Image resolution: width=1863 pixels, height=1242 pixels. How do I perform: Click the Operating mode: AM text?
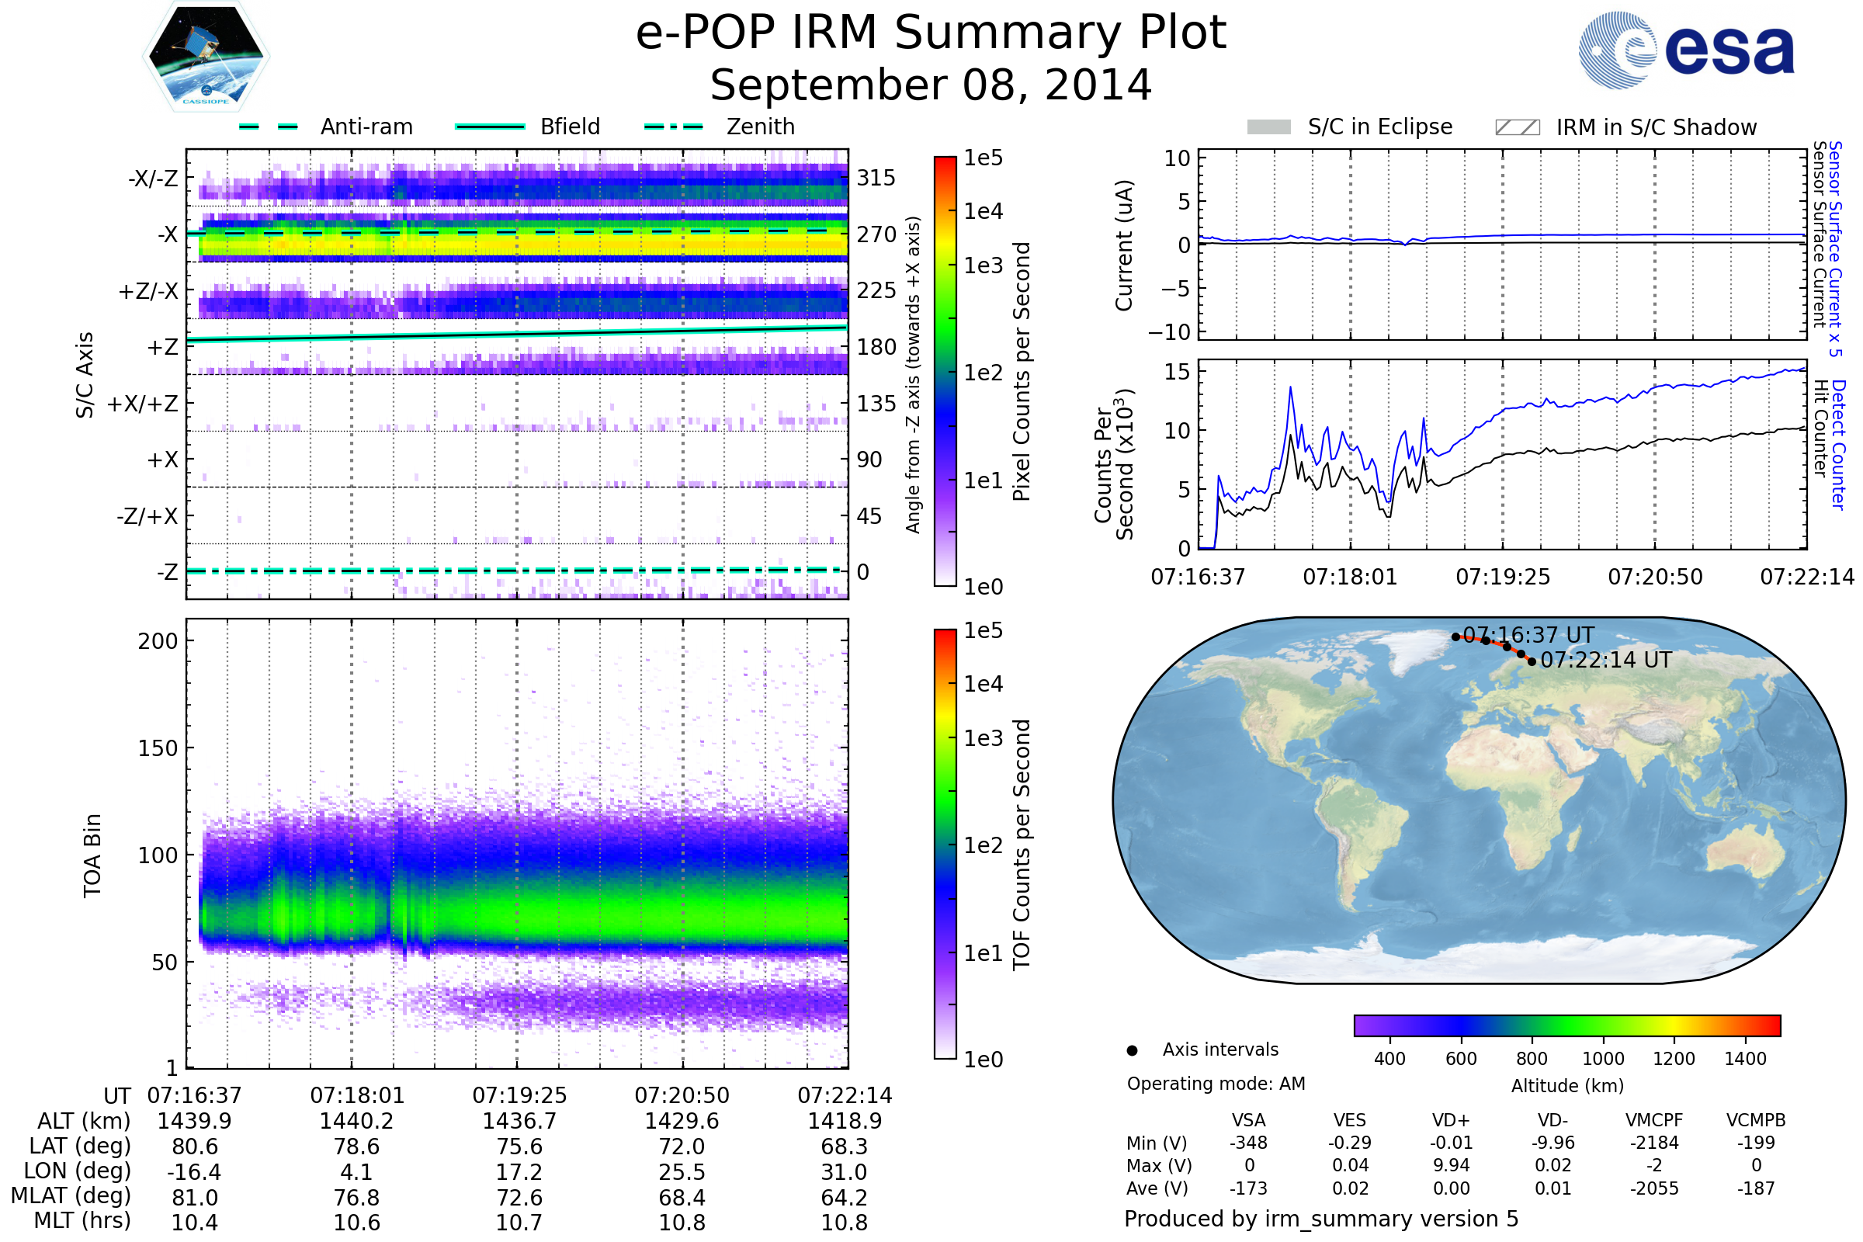1216,1084
